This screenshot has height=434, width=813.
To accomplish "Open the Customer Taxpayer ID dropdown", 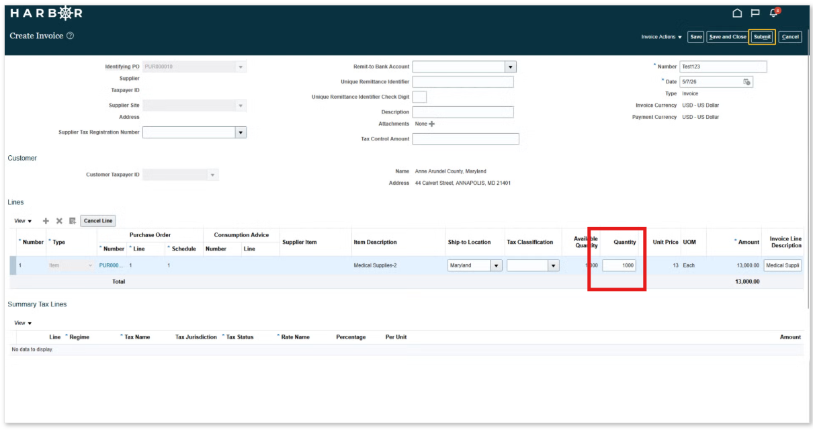I will (213, 175).
